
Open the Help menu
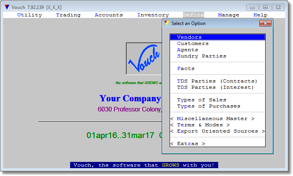[260, 15]
